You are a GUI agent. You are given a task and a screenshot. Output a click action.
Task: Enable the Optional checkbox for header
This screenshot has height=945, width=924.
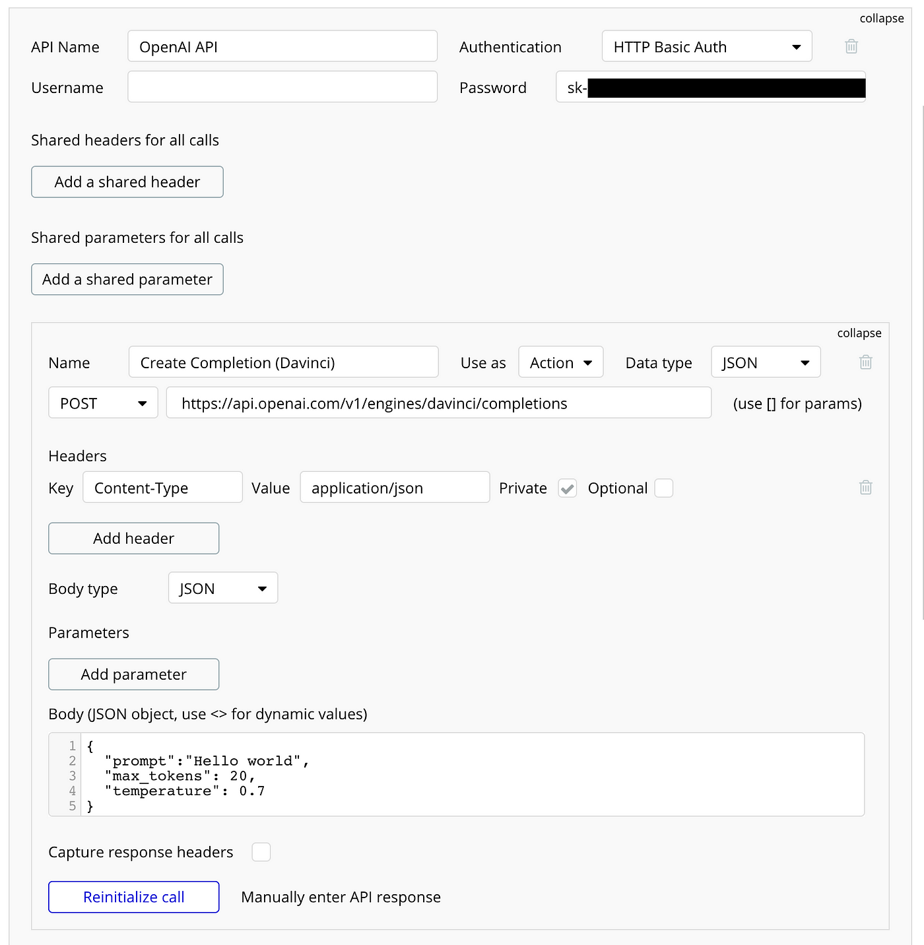pyautogui.click(x=664, y=488)
